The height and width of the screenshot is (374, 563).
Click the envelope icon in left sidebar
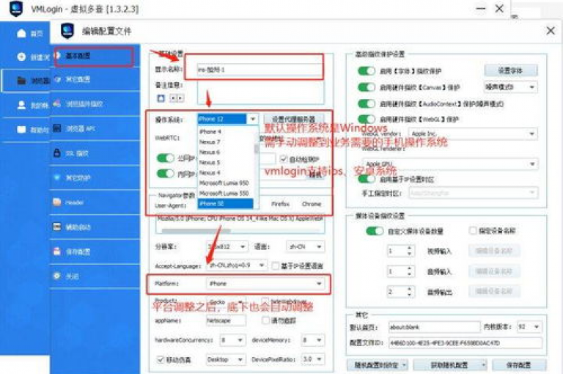(x=21, y=129)
